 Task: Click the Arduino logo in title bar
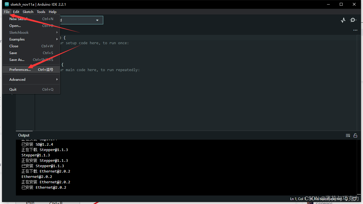click(7, 4)
